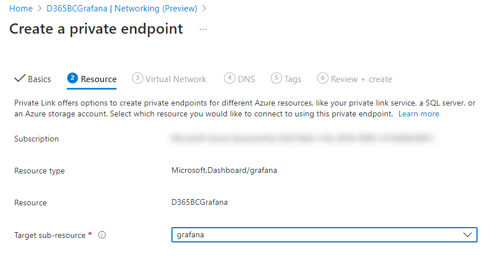Click the step 6 circle icon
Viewport: 497px width, 263px height.
(x=323, y=79)
